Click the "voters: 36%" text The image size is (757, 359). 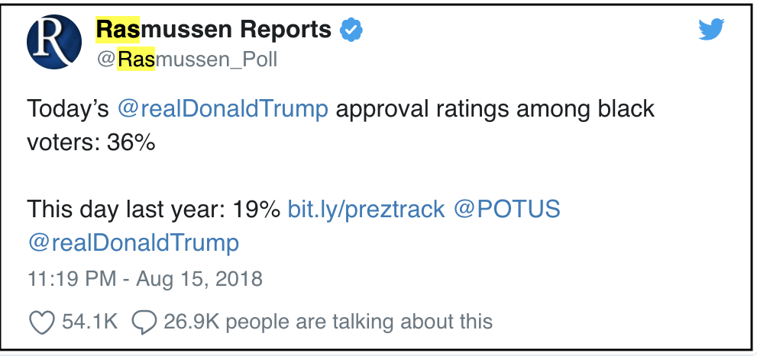click(92, 143)
